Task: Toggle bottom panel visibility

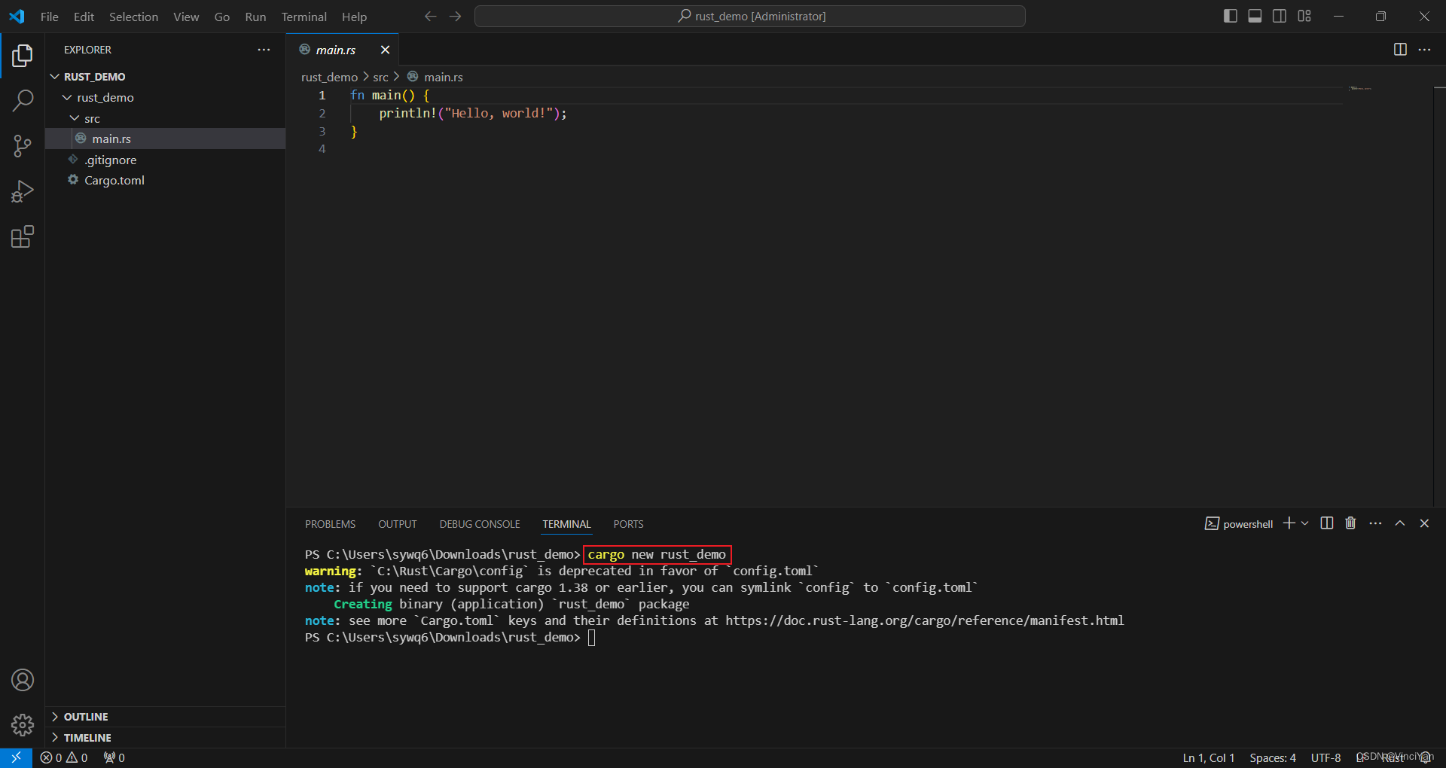Action: coord(1255,16)
